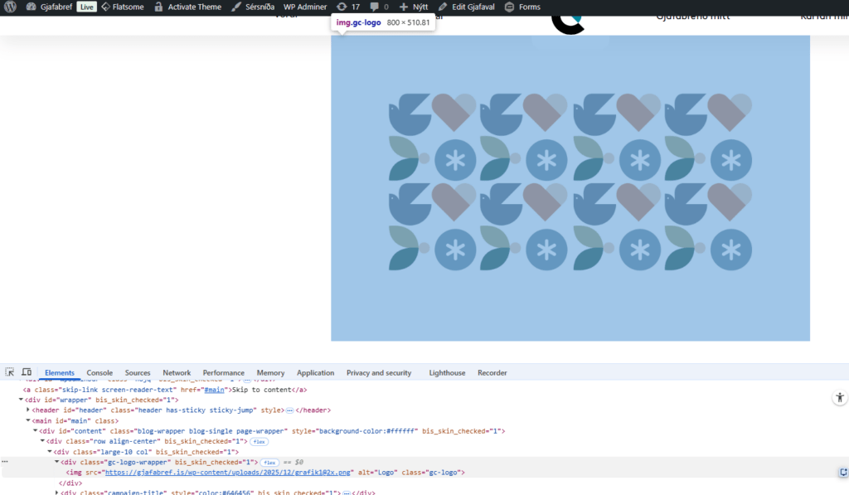Toggle the device toolbar icon

tap(27, 372)
